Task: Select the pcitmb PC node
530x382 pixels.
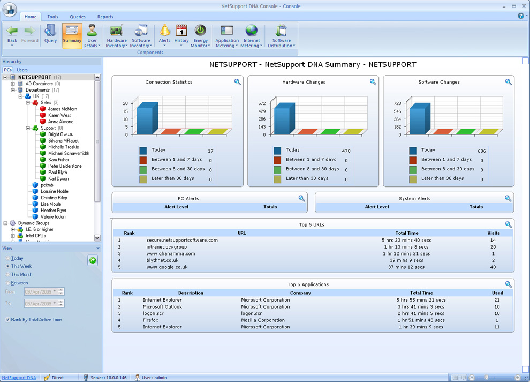Action: coord(47,185)
